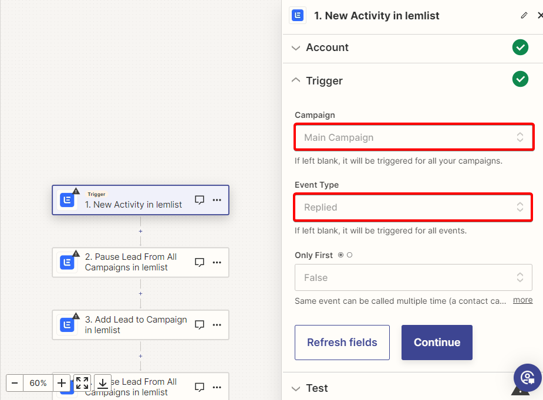Viewport: 543px width, 400px height.
Task: Click warning triangle on step 2 card
Action: (76, 253)
